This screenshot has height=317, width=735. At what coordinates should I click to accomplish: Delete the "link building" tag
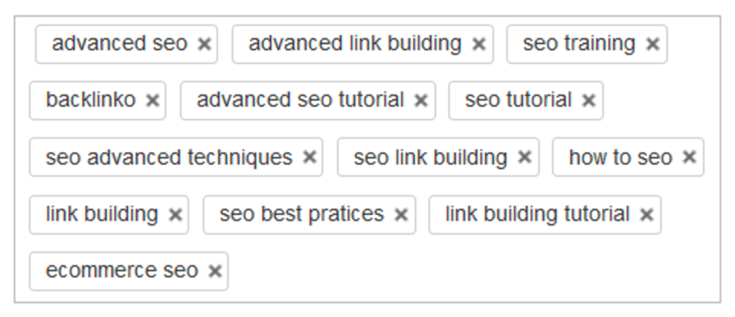pos(175,215)
